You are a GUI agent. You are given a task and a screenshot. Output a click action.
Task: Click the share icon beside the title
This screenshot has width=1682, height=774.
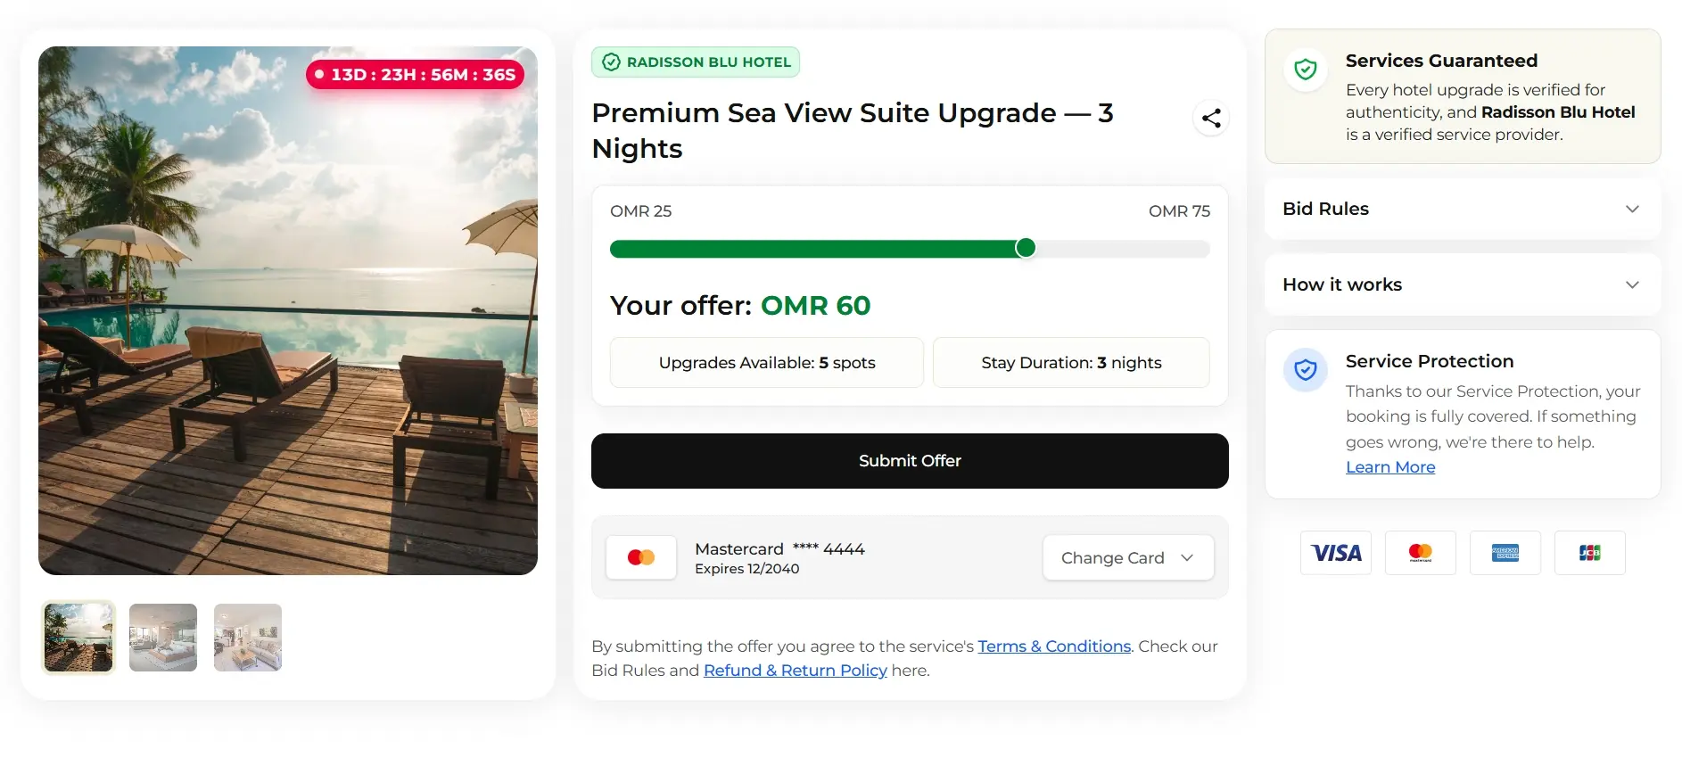coord(1211,118)
